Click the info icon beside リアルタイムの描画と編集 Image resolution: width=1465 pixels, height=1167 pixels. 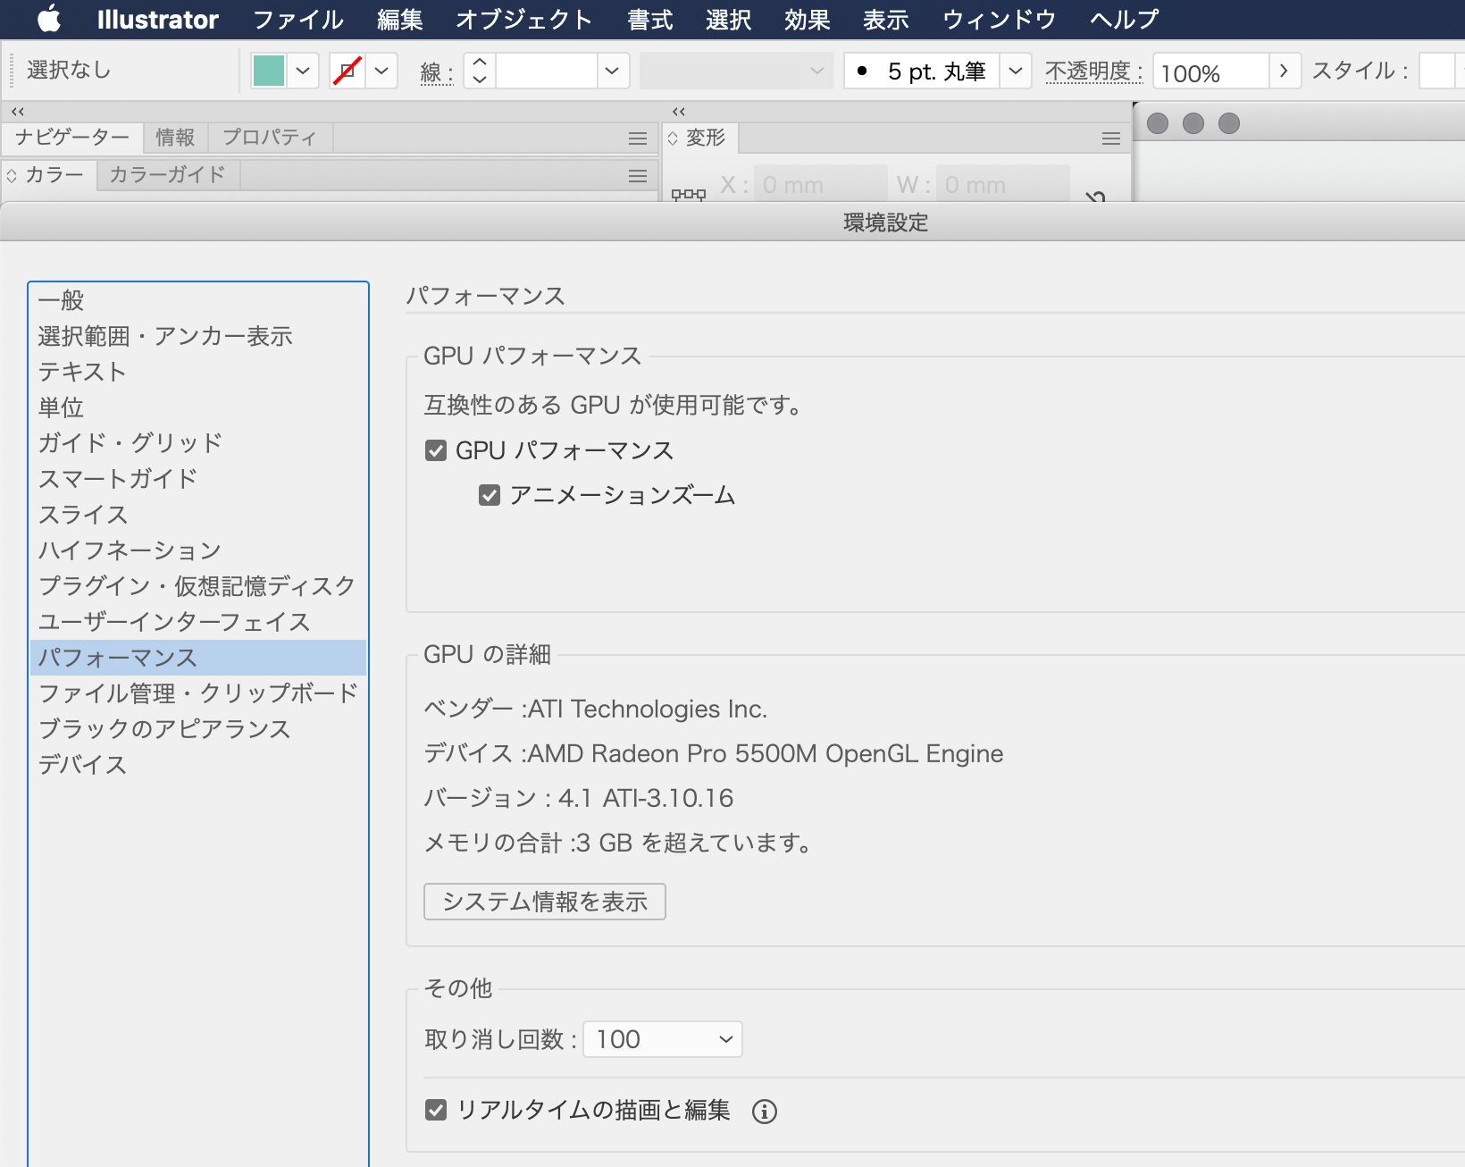pos(765,1111)
